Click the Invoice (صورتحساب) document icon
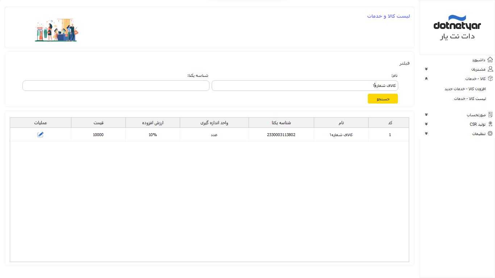 [490, 115]
